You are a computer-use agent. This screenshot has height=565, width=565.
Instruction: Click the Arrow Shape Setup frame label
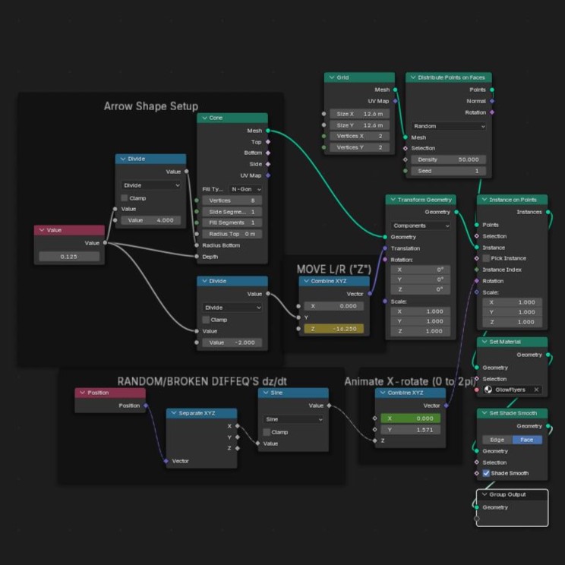pyautogui.click(x=150, y=106)
